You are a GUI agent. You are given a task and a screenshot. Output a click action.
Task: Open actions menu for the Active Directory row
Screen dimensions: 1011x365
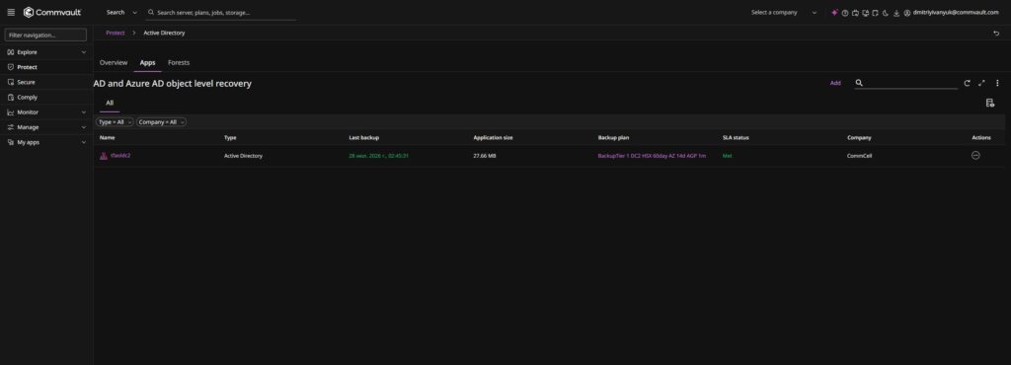pyautogui.click(x=975, y=155)
